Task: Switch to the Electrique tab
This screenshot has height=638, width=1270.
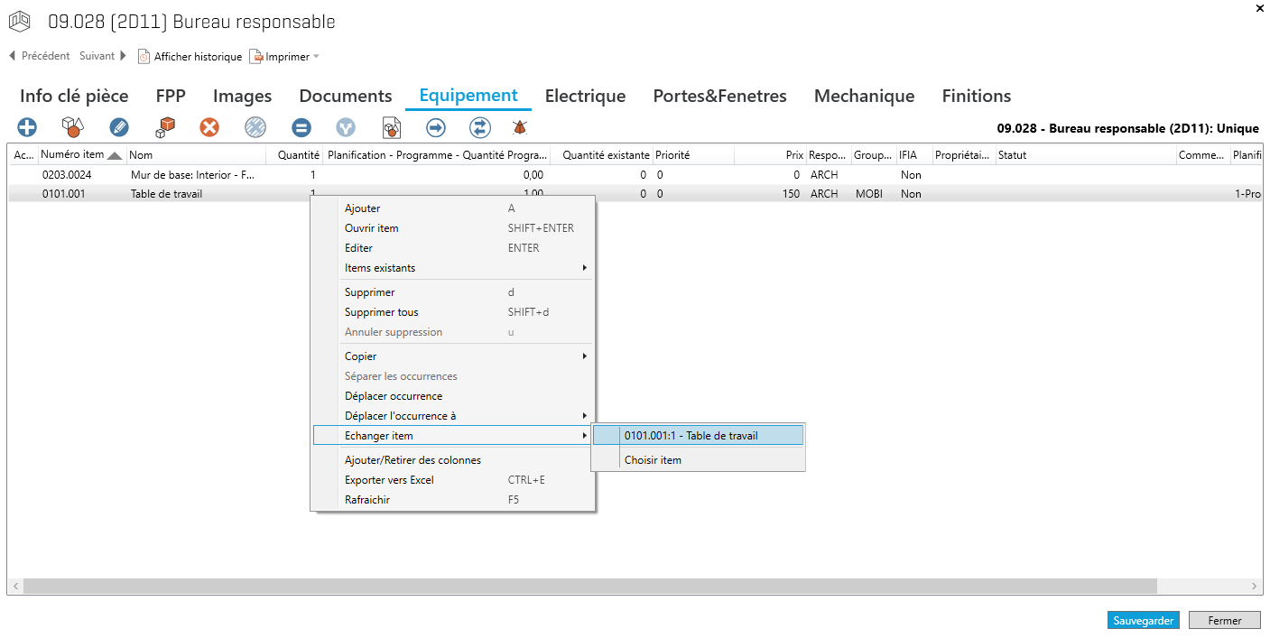Action: click(x=585, y=96)
